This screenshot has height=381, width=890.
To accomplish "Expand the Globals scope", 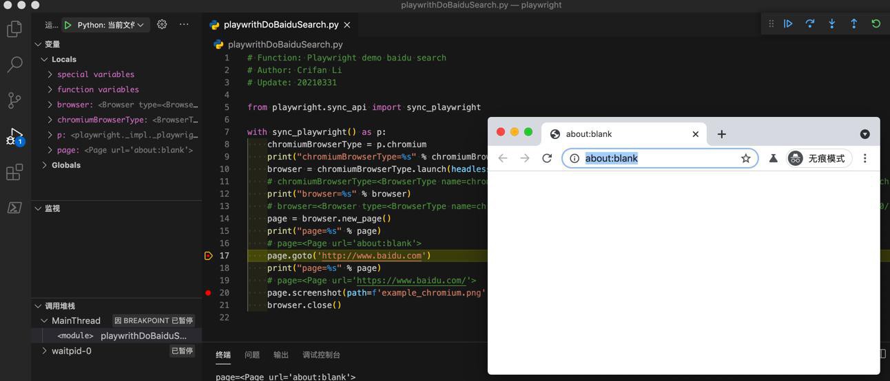I will coord(45,165).
